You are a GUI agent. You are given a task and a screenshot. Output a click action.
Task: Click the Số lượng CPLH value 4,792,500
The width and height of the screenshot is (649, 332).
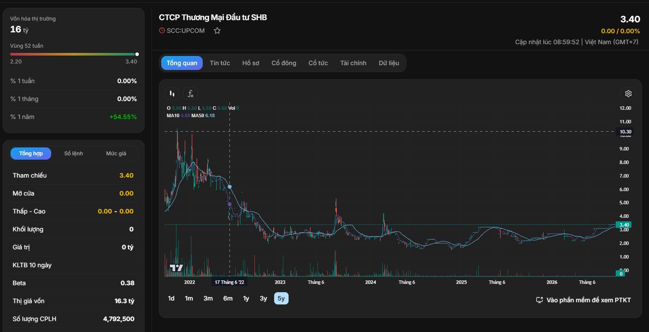[119, 319]
